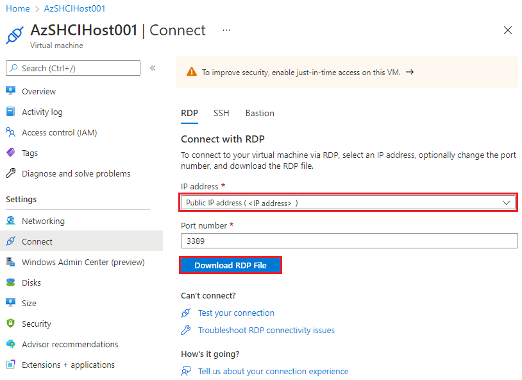Switch to the RDP tab

[x=189, y=114]
